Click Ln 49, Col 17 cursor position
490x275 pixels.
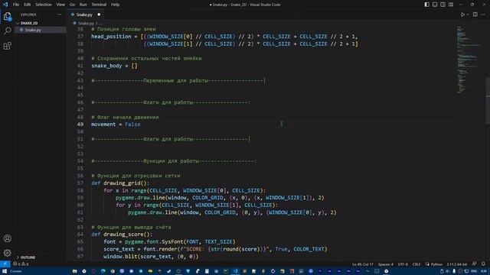click(362, 264)
